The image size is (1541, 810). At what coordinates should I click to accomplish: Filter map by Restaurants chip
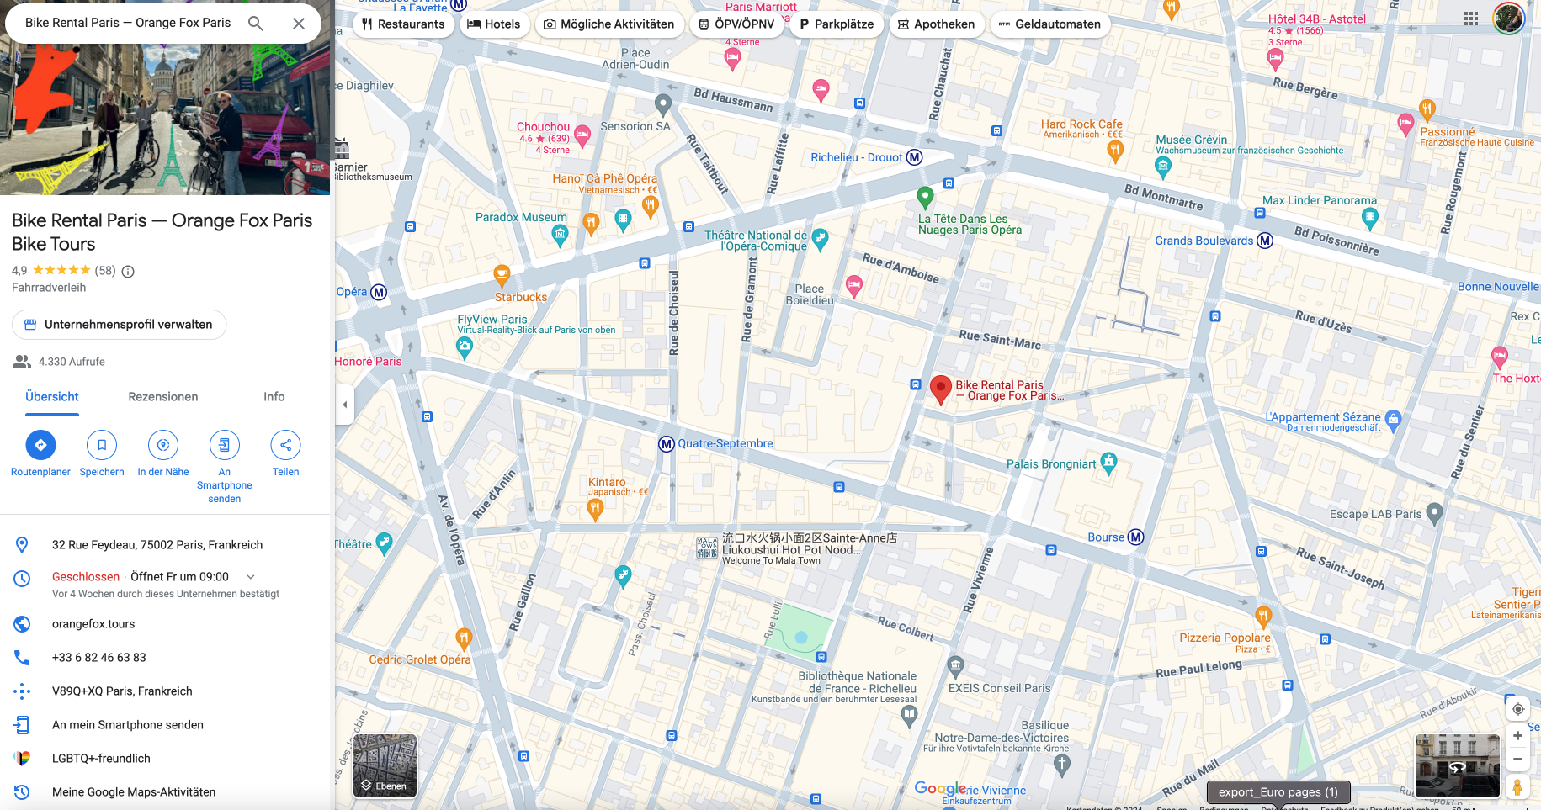[x=403, y=24]
